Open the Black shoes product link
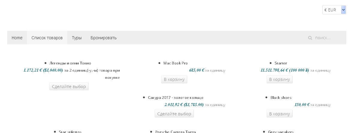 pos(281,98)
